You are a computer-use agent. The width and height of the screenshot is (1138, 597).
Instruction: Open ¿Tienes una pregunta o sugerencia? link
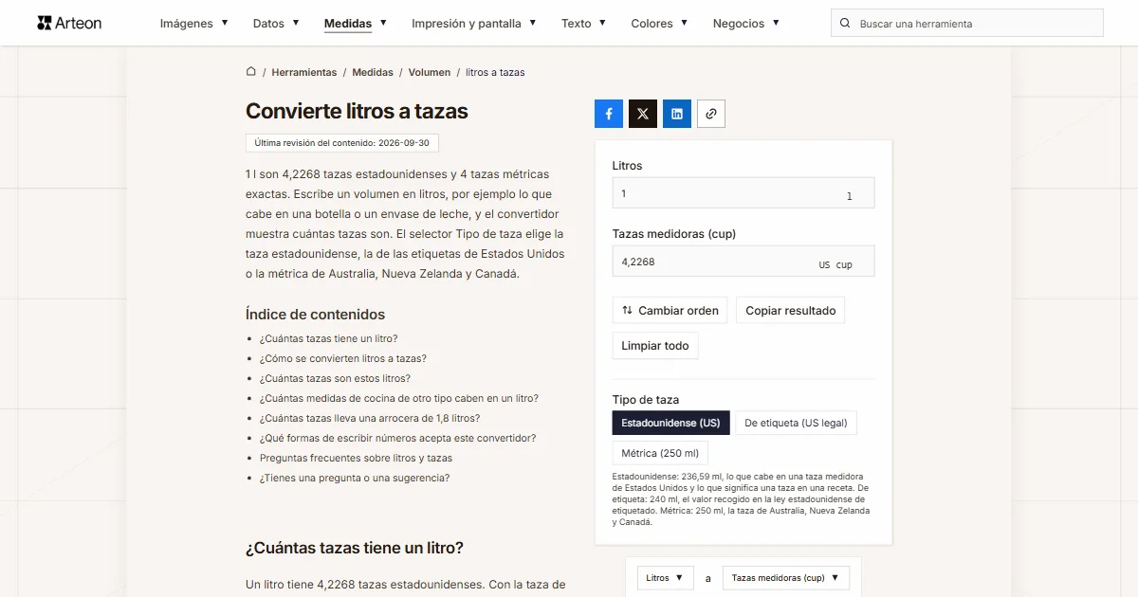[355, 478]
